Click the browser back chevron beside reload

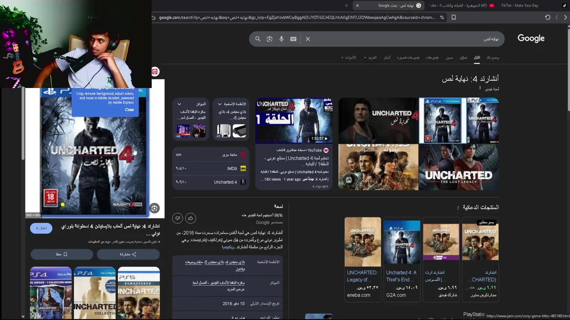click(557, 17)
